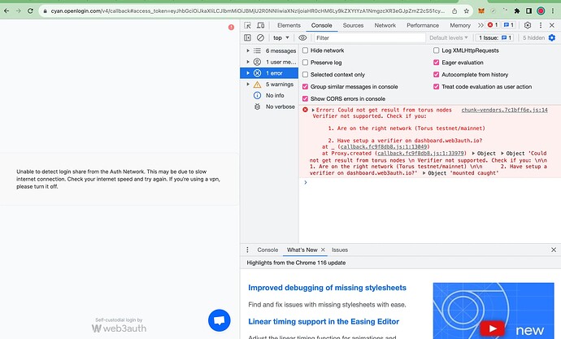The width and height of the screenshot is (561, 339).
Task: Uncheck Show CORS errors in console
Action: (305, 98)
